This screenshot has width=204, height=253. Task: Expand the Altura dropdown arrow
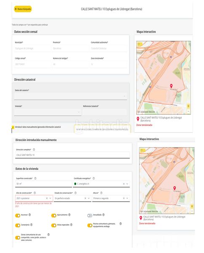coord(127,198)
